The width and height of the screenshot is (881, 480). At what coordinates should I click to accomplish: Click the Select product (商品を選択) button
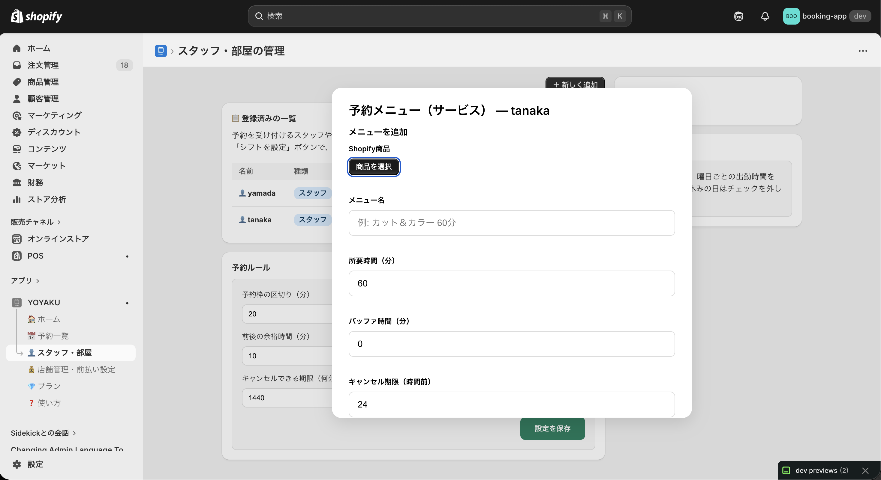point(374,167)
